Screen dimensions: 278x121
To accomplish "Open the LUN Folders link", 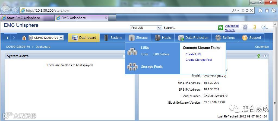I will [x=161, y=54].
